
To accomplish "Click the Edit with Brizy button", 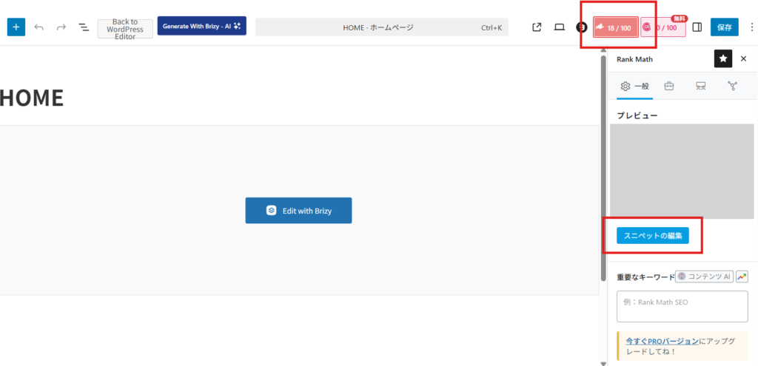I will pos(298,211).
